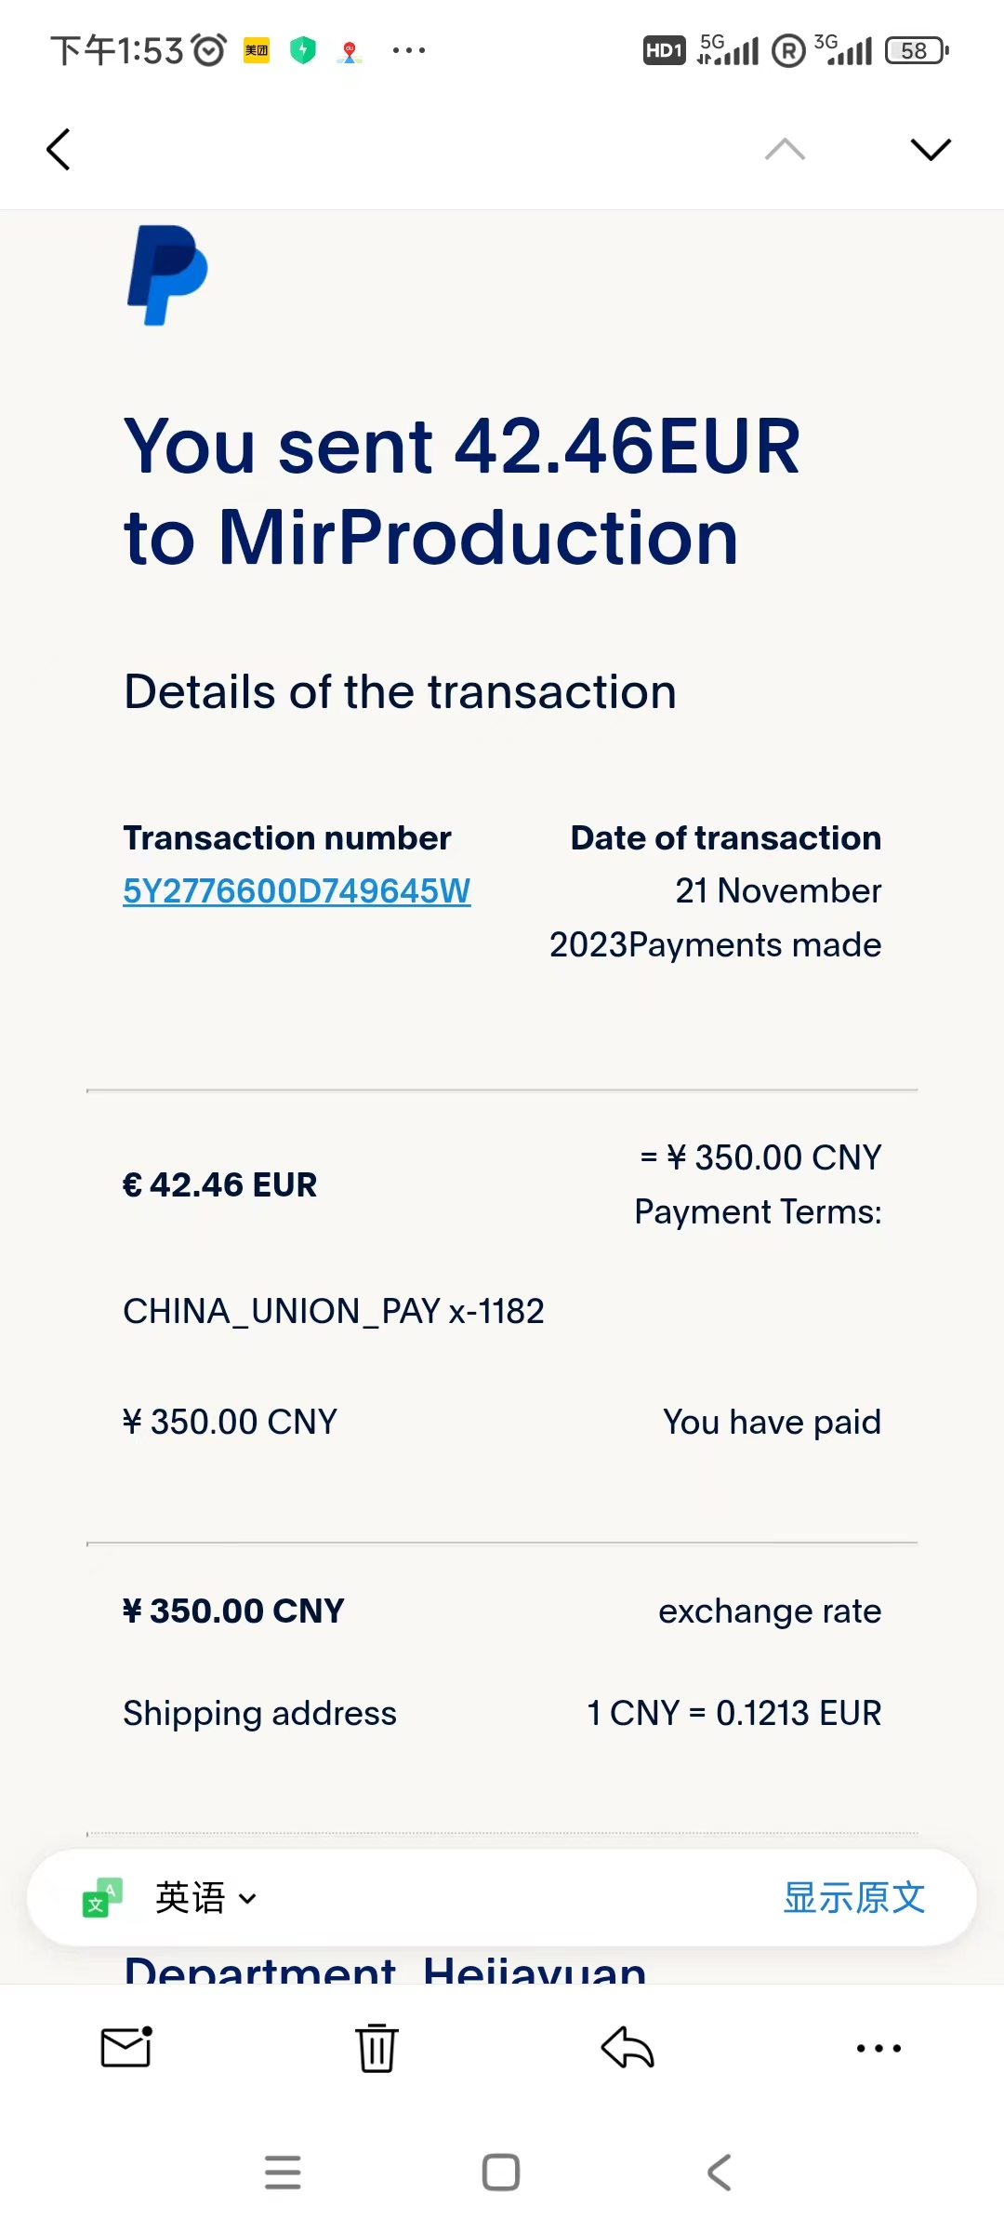Tap the green shield notification icon
Image resolution: width=1004 pixels, height=2233 pixels.
pos(303,50)
